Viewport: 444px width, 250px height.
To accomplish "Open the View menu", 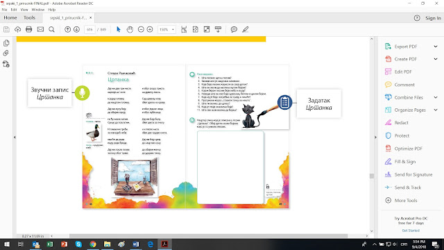I will (x=24, y=10).
